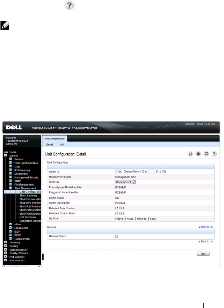The image size is (224, 308).
Task: Select NSF Summary in the tree
Action: (28, 217)
